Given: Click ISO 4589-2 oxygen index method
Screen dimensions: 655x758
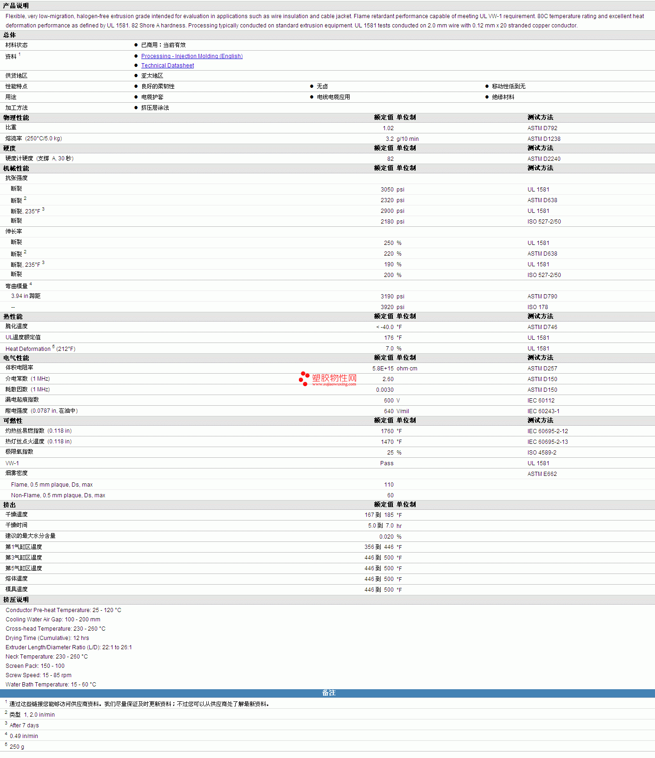Looking at the screenshot, I should (542, 453).
